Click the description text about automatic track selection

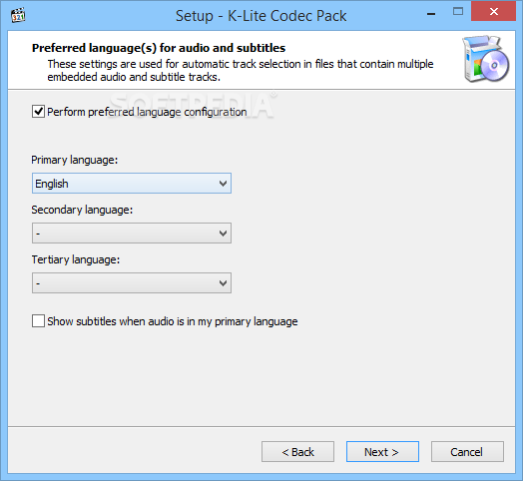241,71
